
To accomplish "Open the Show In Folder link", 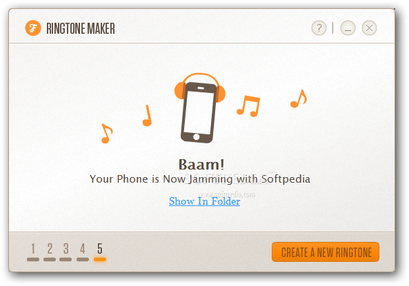I will coord(204,201).
